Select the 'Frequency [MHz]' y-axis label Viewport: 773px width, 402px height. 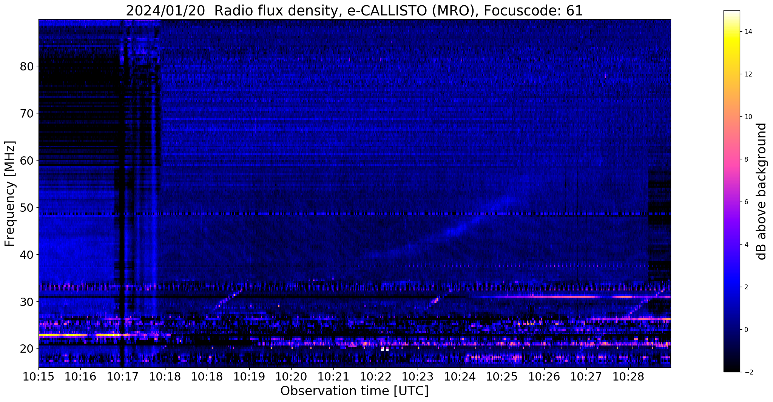click(x=10, y=194)
